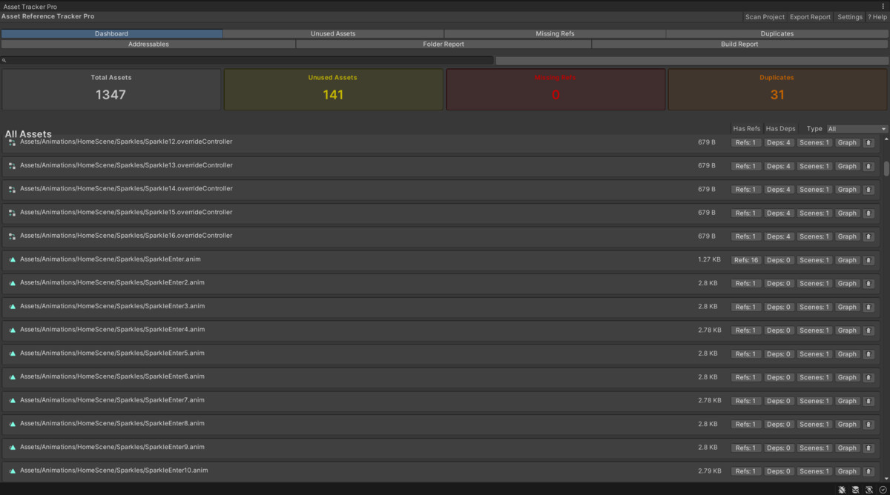This screenshot has width=890, height=495.
Task: Click the search input field
Action: [x=222, y=60]
